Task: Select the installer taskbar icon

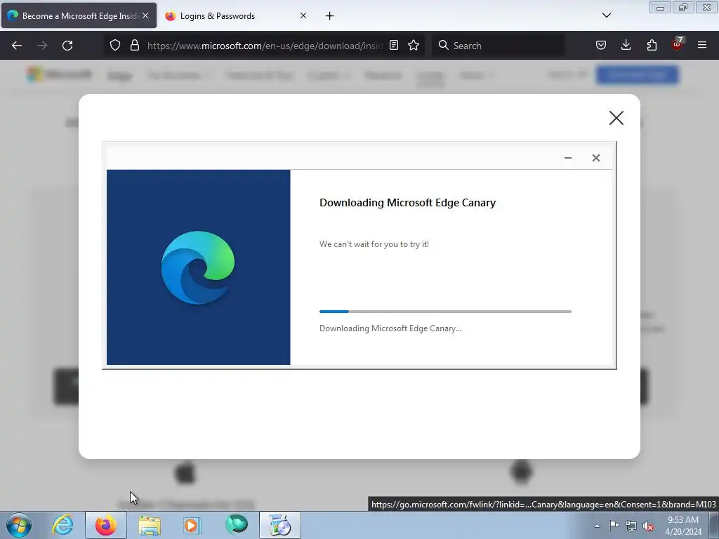Action: (280, 525)
